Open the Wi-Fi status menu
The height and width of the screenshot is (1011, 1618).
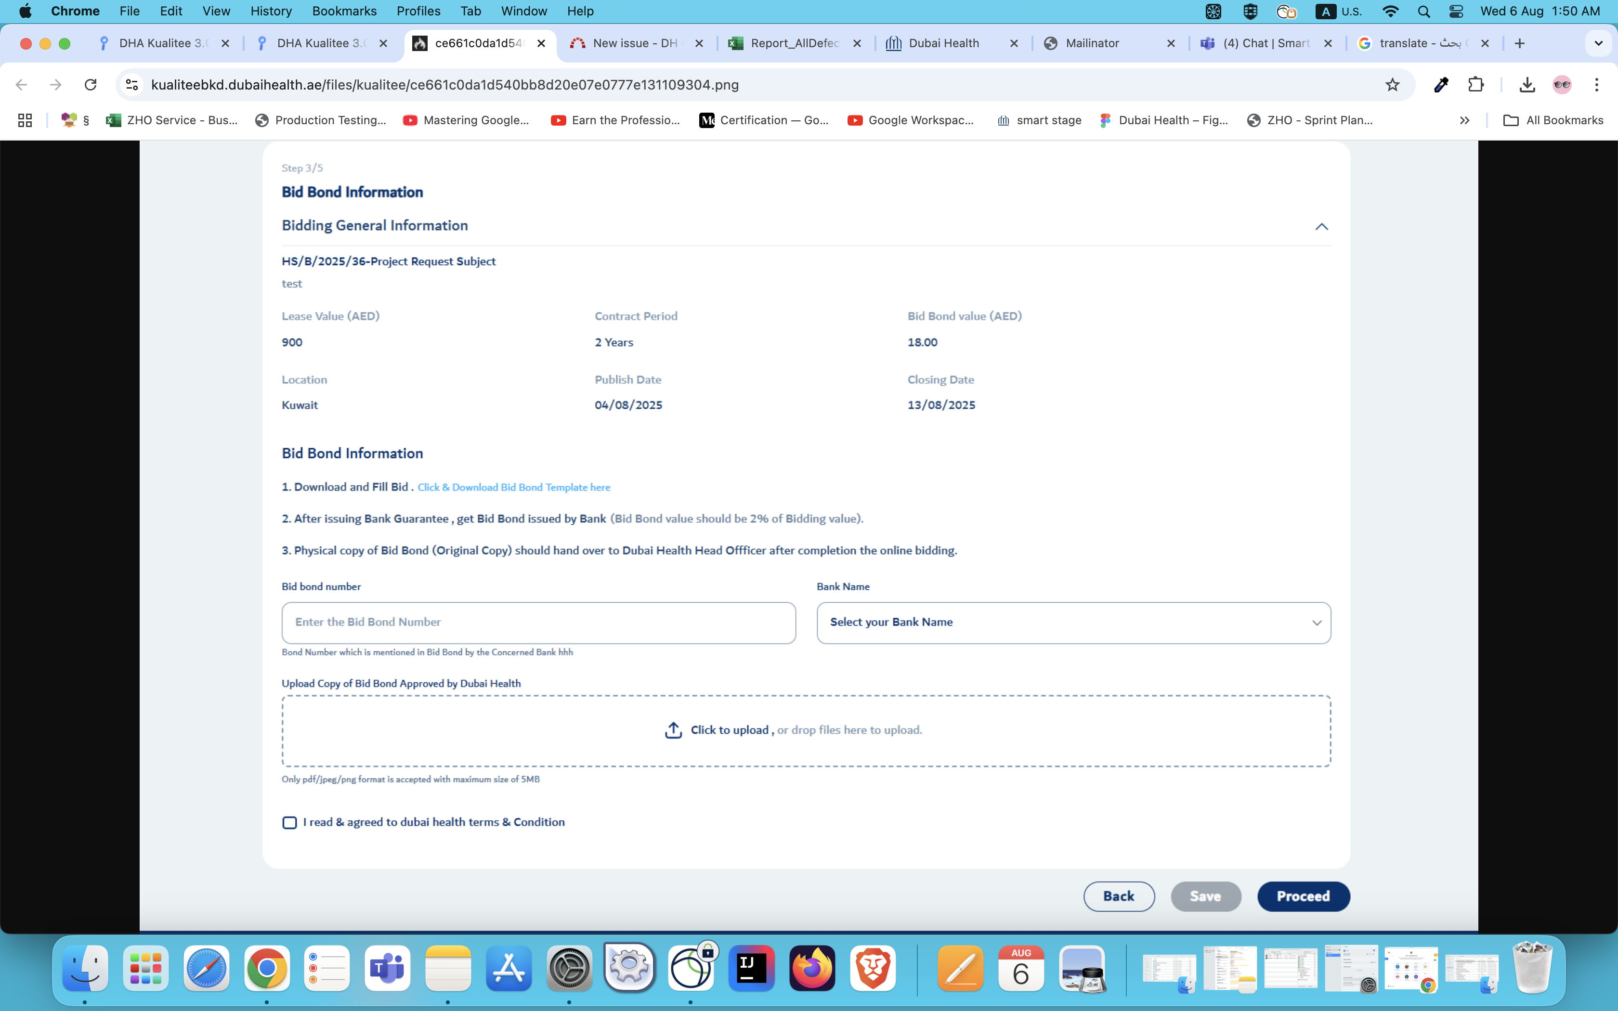[1391, 12]
